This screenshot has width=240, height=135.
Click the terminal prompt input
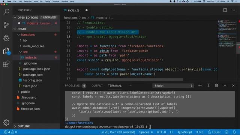point(150,127)
